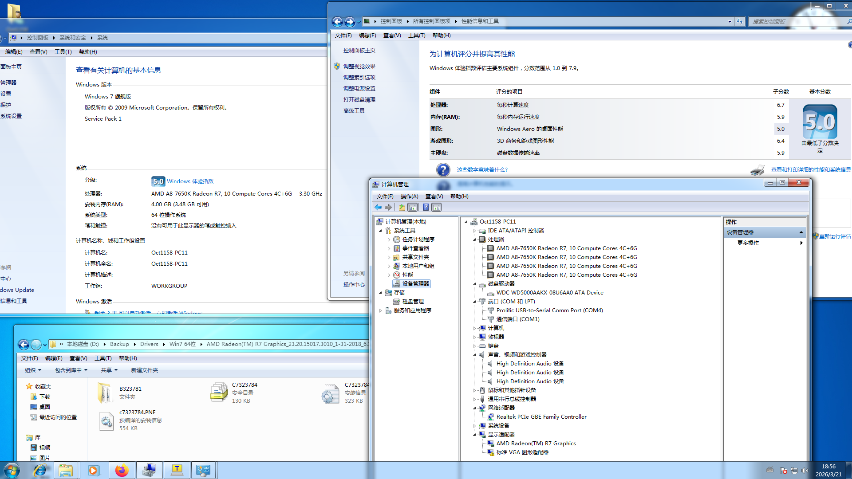852x479 pixels.
Task: Toggle show/hide console tree toolbar icon
Action: click(413, 207)
